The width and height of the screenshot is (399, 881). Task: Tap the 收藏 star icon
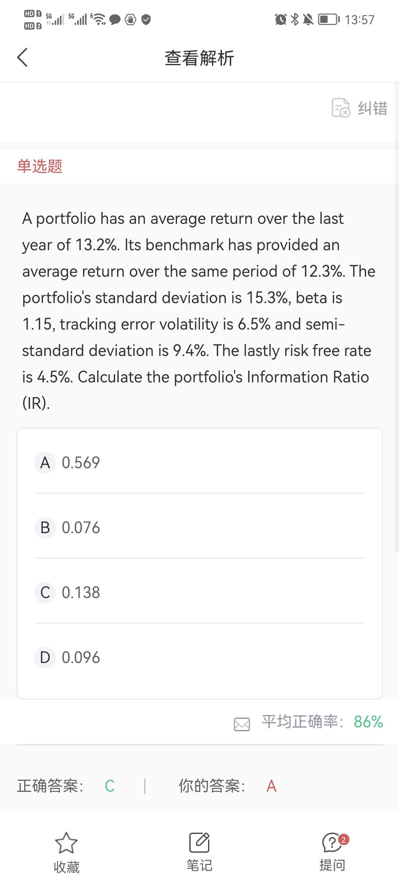coord(66,843)
